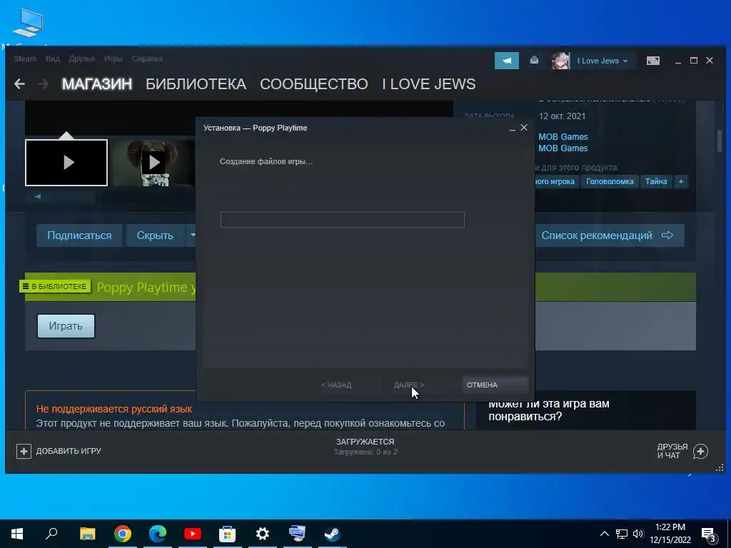Enter Big Picture mode icon
This screenshot has height=548, width=731.
tap(653, 61)
